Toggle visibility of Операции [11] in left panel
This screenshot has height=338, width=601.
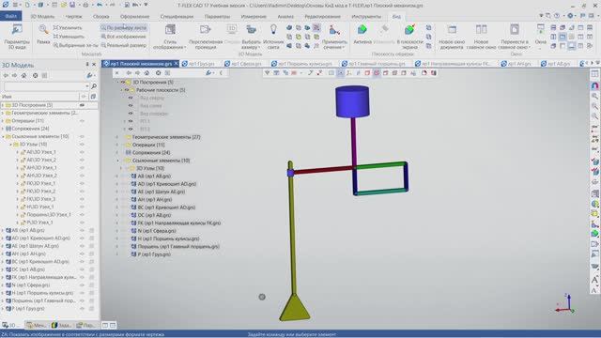coord(82,121)
